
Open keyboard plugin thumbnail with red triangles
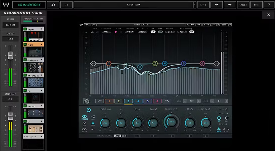(x=36, y=36)
